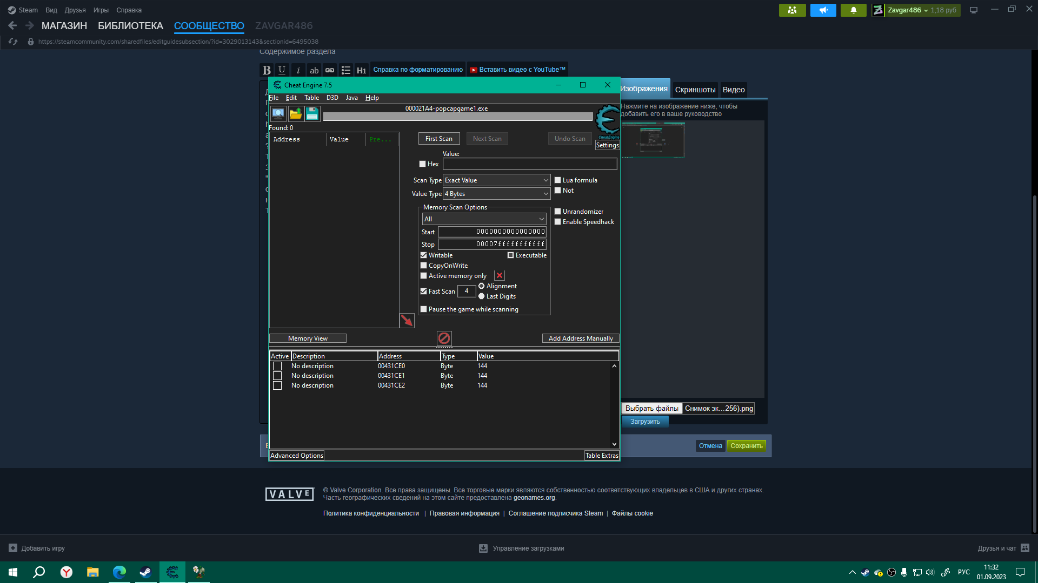Enable the Hex checkbox
The height and width of the screenshot is (583, 1038).
click(423, 164)
